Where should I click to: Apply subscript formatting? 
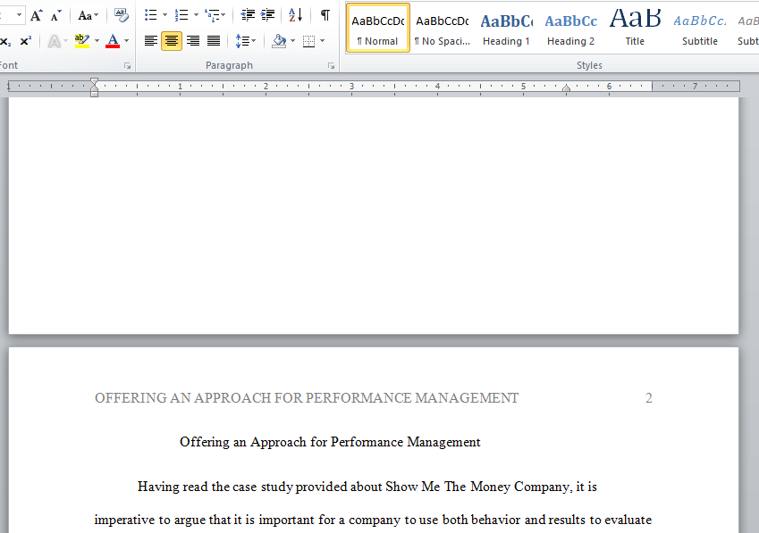click(5, 41)
